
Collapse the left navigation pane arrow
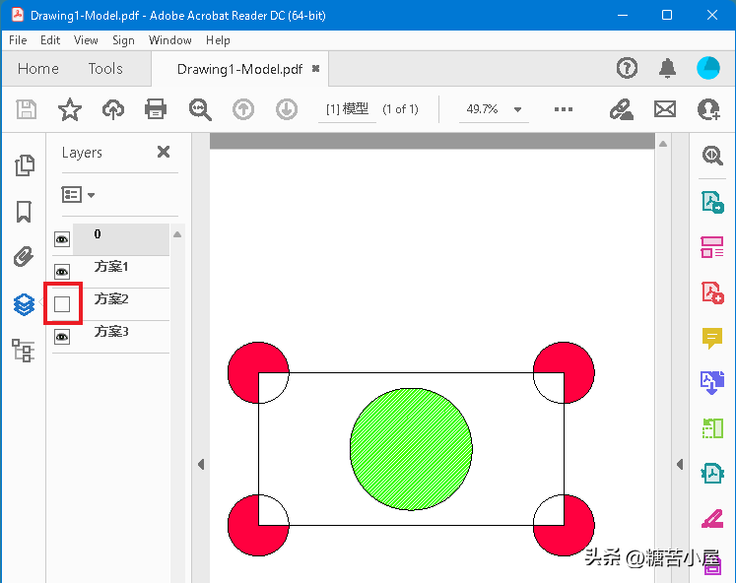(x=201, y=465)
